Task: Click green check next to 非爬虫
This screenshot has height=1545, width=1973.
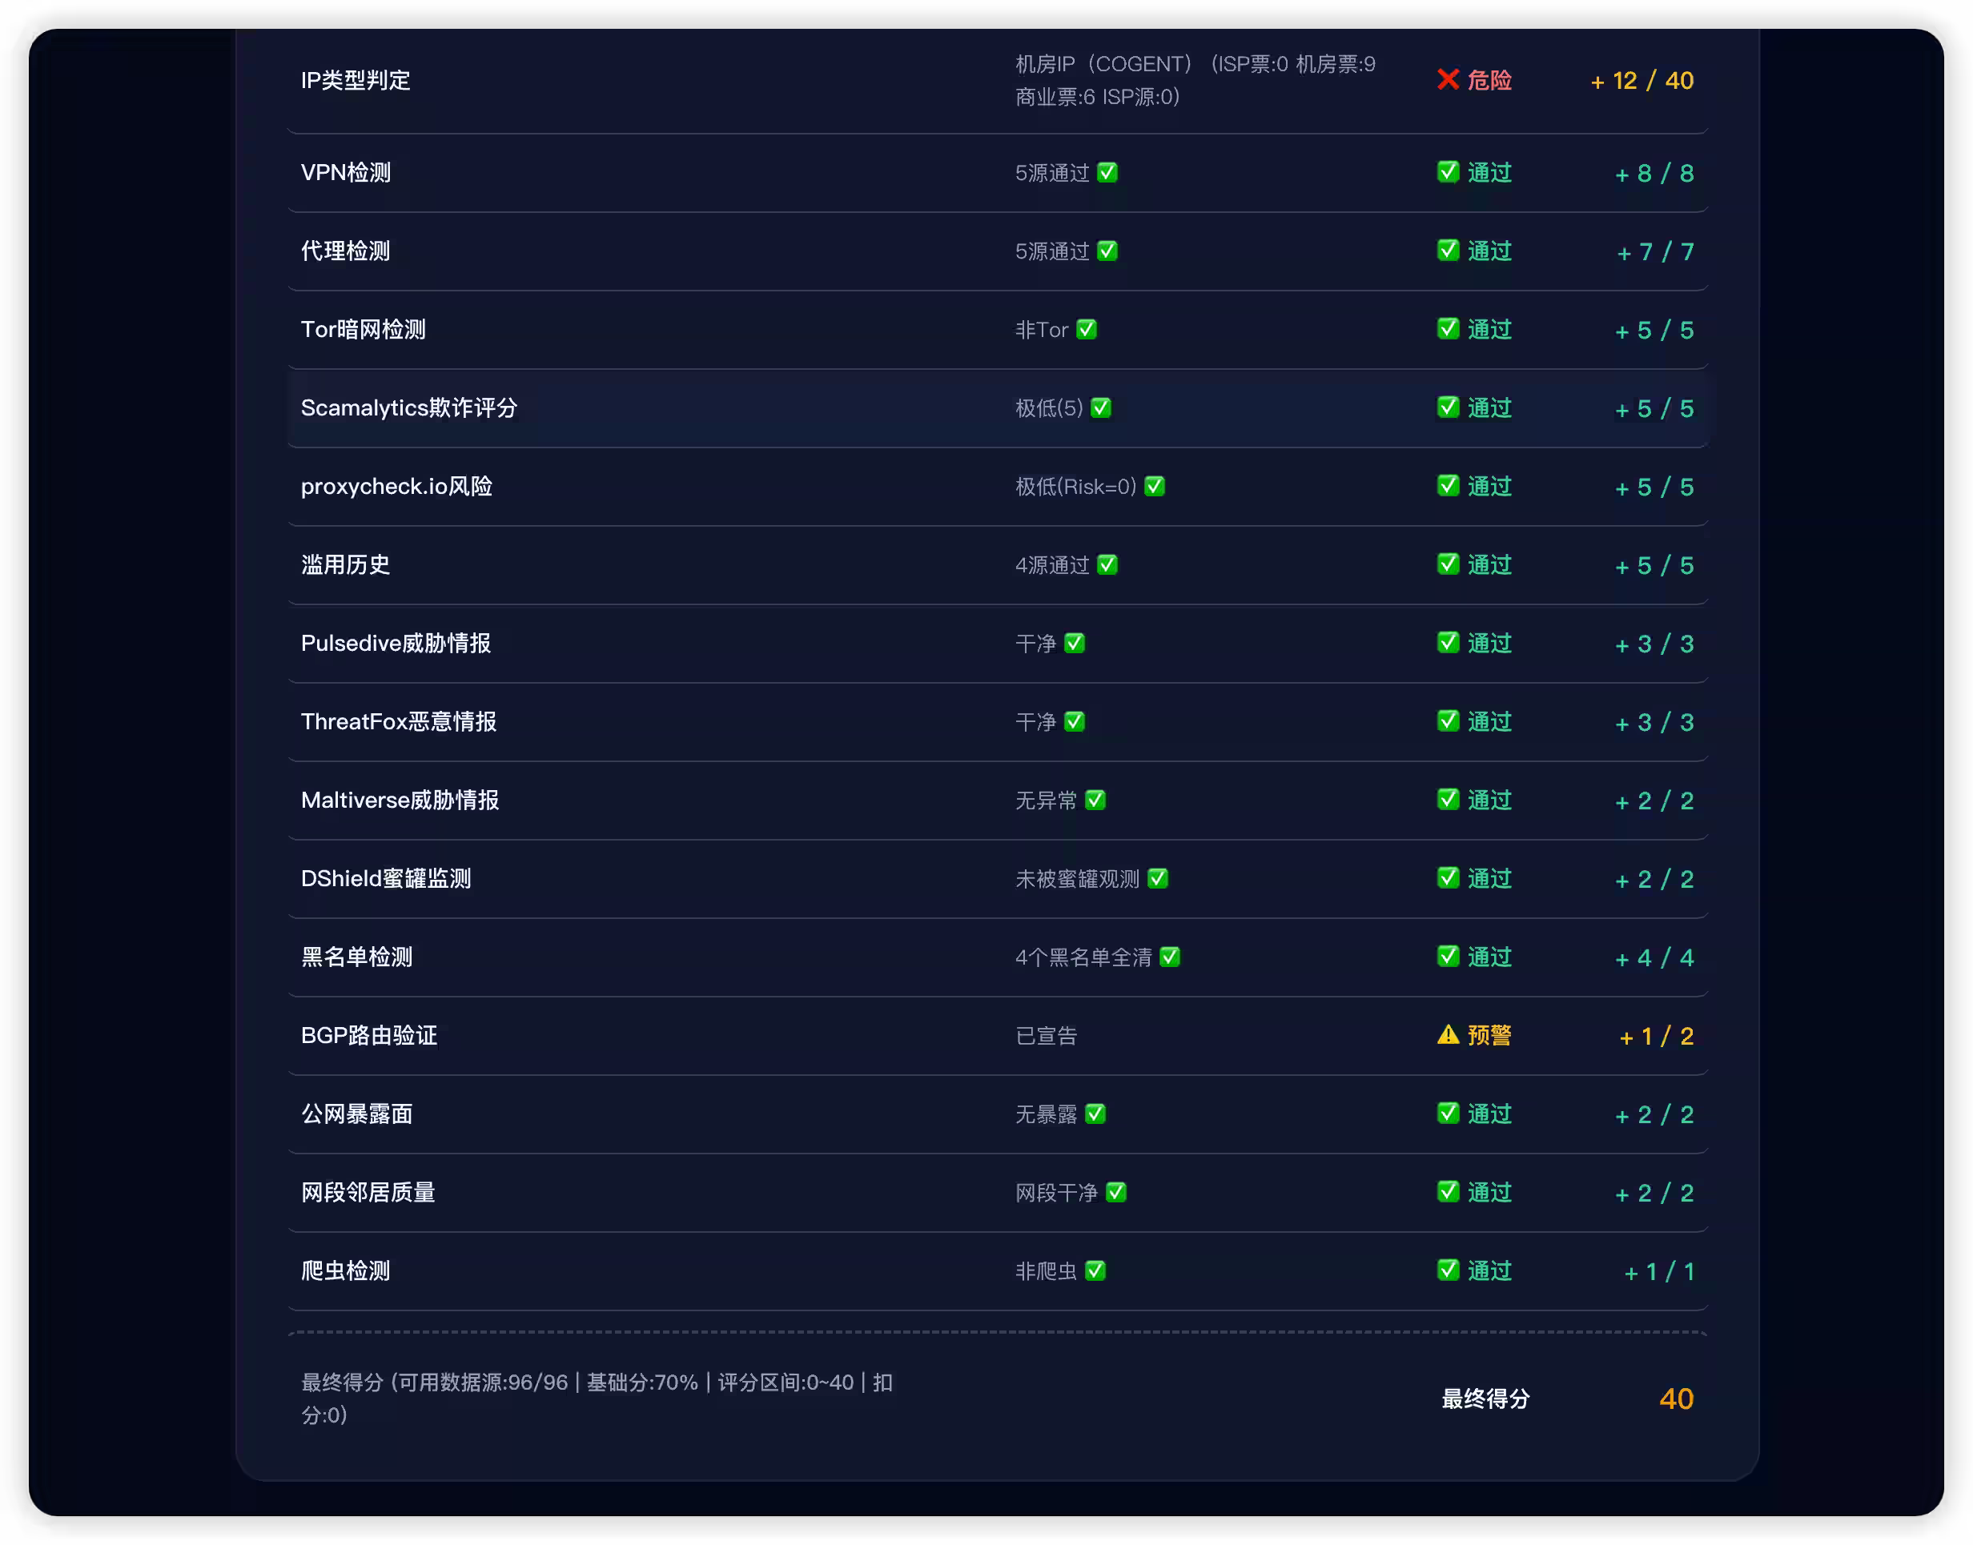Action: tap(1095, 1270)
